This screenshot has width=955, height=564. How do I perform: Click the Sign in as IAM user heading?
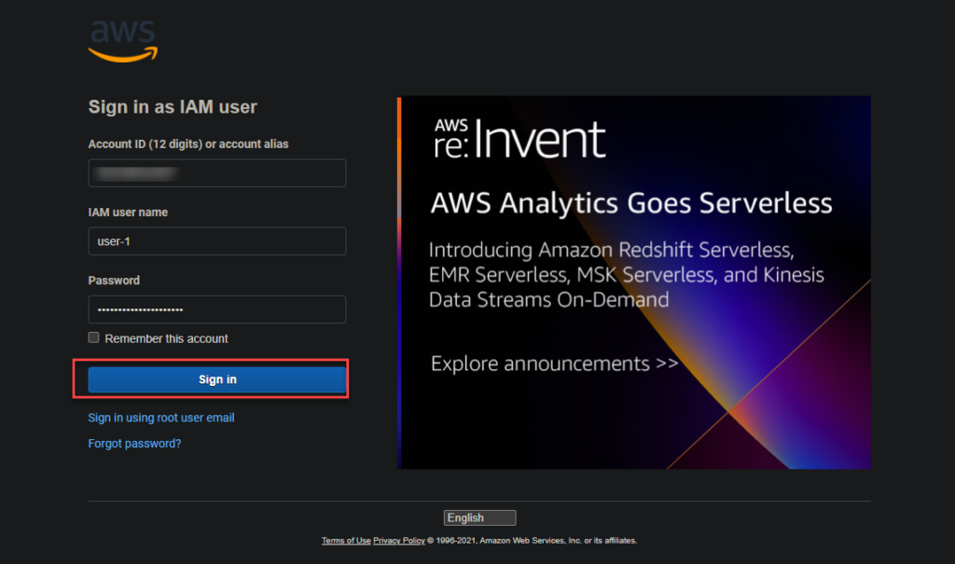click(173, 106)
